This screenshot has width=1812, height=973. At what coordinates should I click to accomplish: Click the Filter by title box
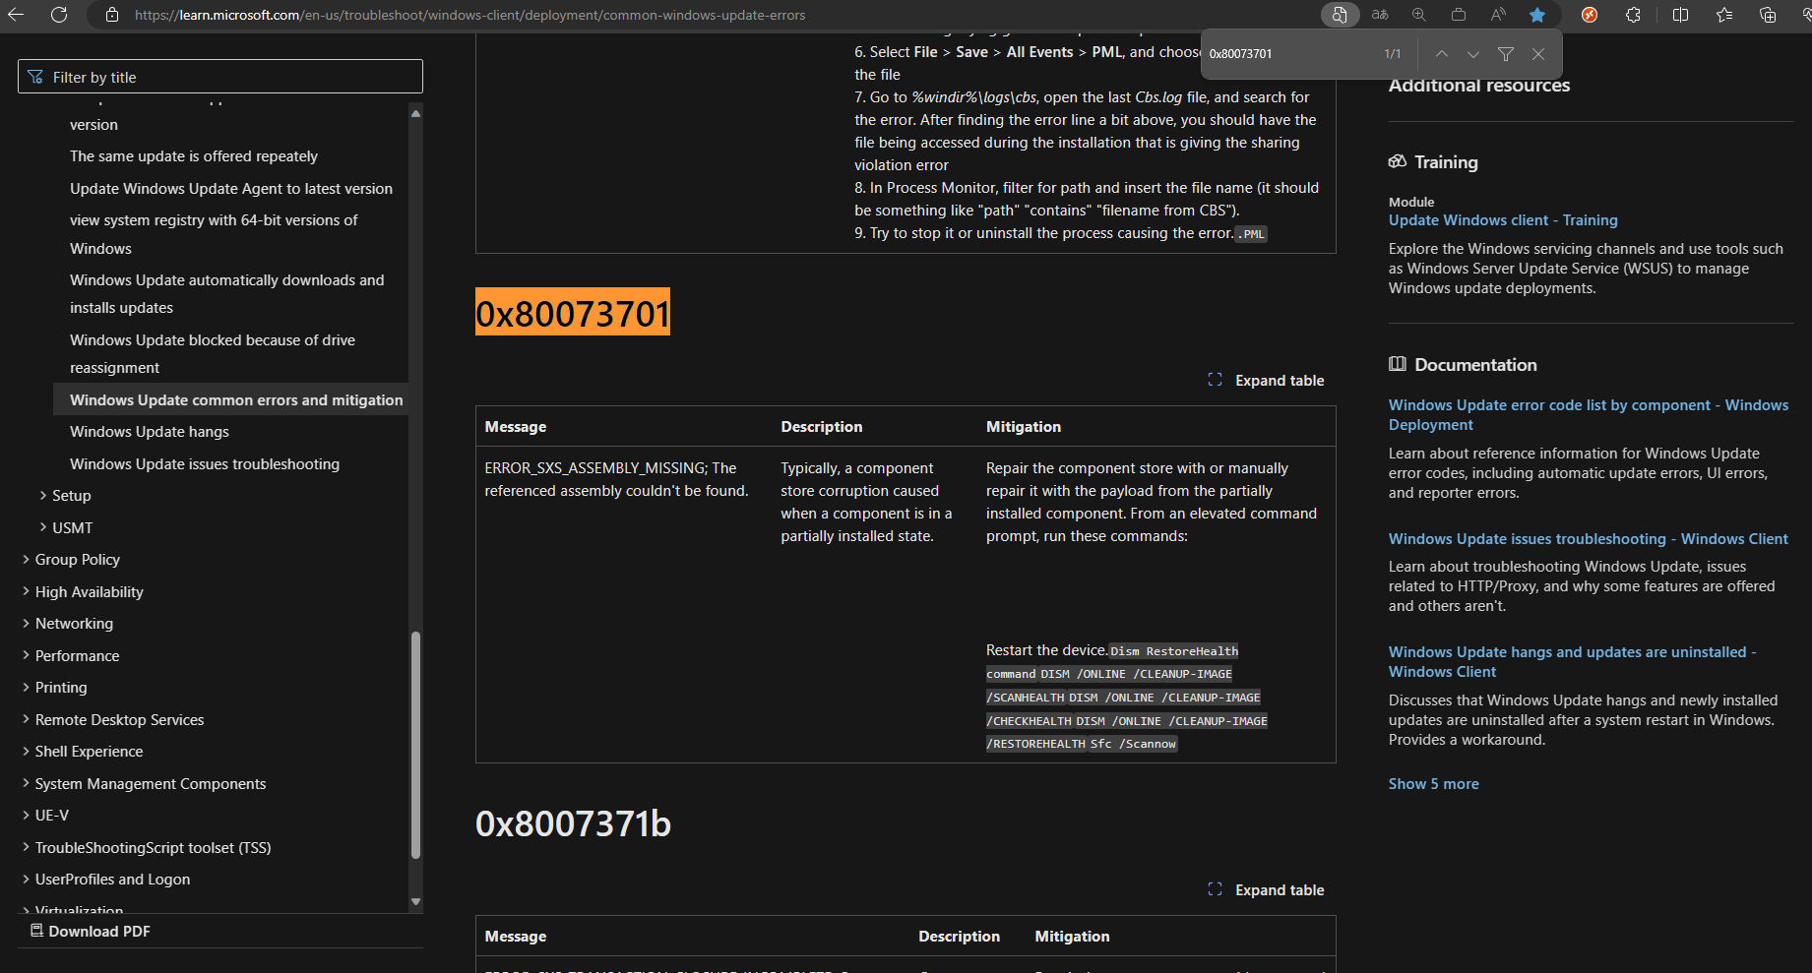(x=220, y=77)
